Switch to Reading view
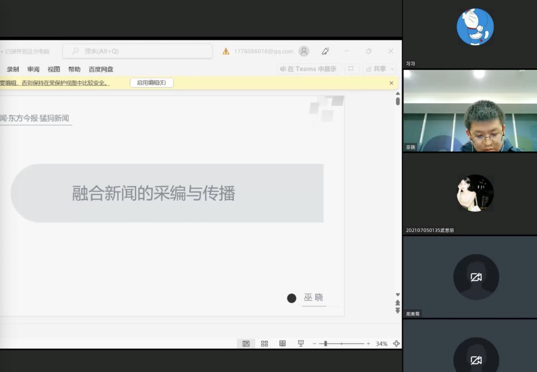Screen dimensions: 537x372 point(283,344)
